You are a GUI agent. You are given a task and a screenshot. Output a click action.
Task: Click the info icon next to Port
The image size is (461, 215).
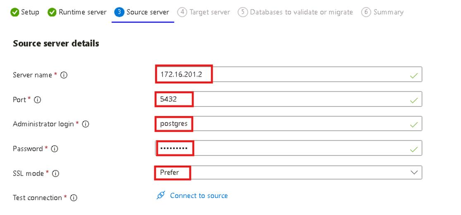[x=38, y=100]
